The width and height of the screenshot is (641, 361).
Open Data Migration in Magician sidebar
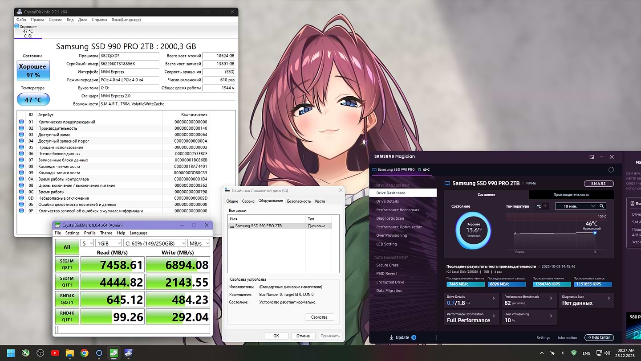(x=389, y=291)
